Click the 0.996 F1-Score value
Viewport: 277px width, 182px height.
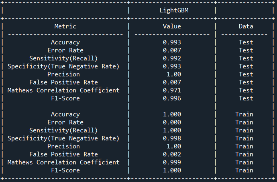[172, 98]
